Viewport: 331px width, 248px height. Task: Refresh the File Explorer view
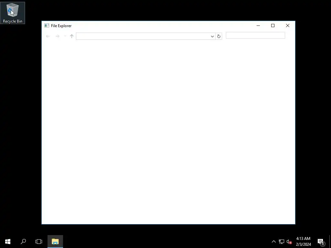point(219,36)
